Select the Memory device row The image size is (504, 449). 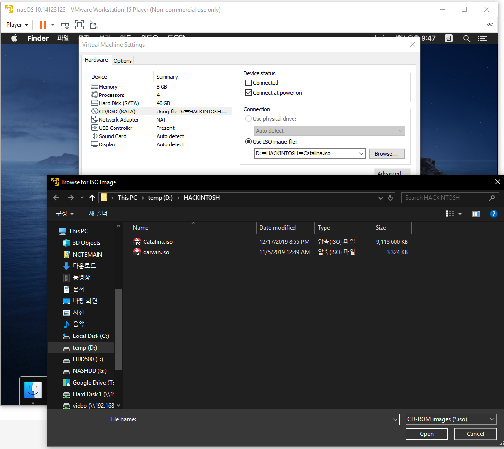(x=161, y=87)
